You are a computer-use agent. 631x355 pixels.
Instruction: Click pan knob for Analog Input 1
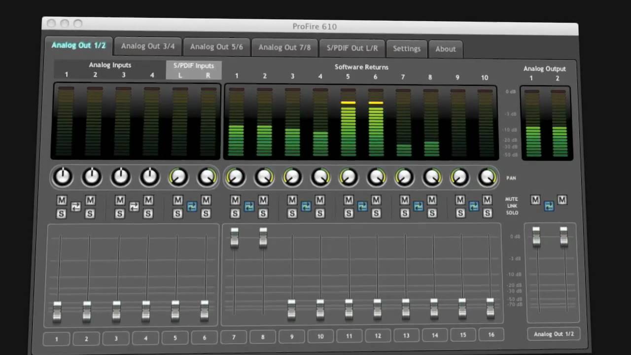[x=63, y=177]
